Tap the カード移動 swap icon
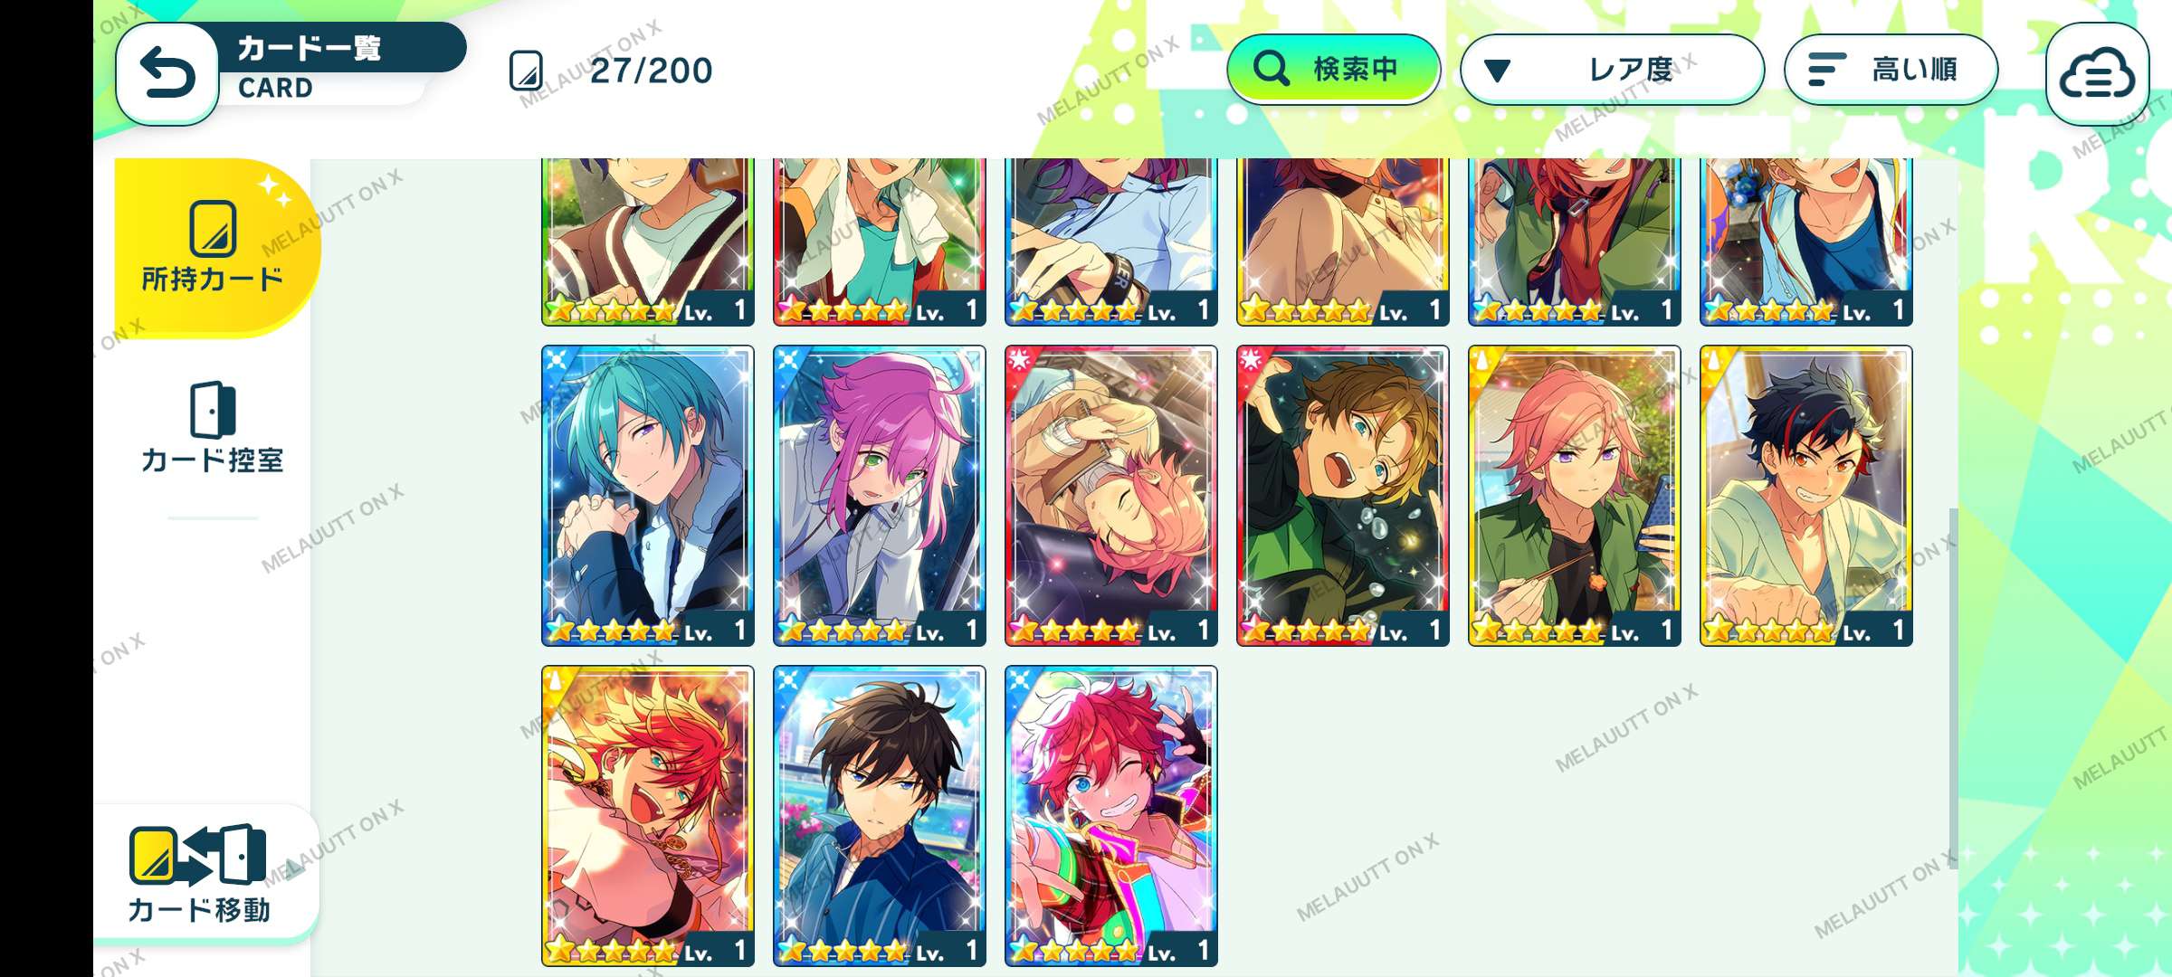 coord(198,855)
